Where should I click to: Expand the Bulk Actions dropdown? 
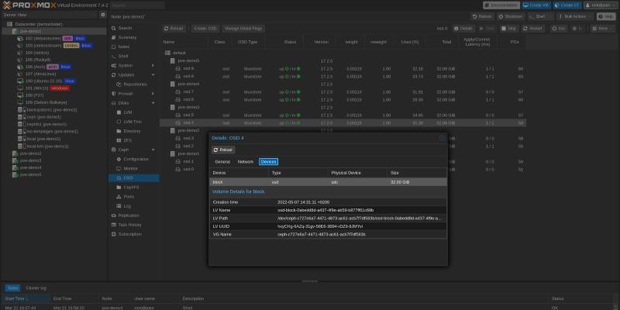pyautogui.click(x=575, y=15)
